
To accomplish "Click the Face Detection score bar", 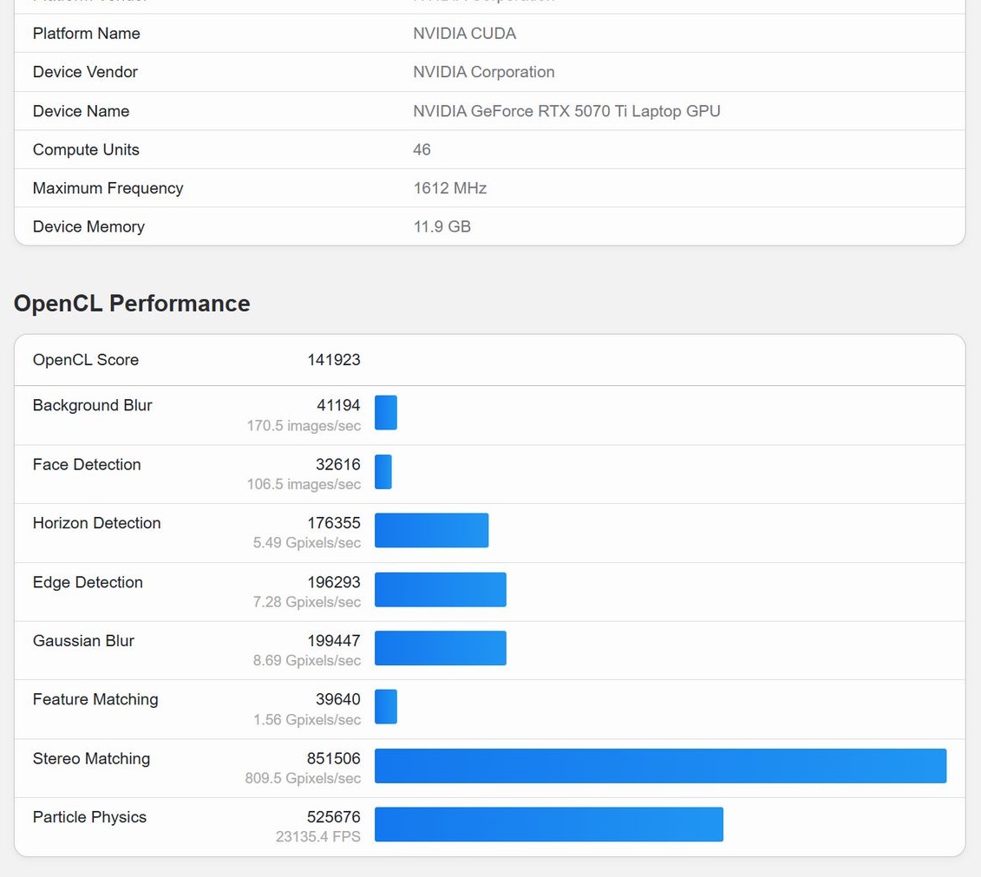I will coord(383,472).
